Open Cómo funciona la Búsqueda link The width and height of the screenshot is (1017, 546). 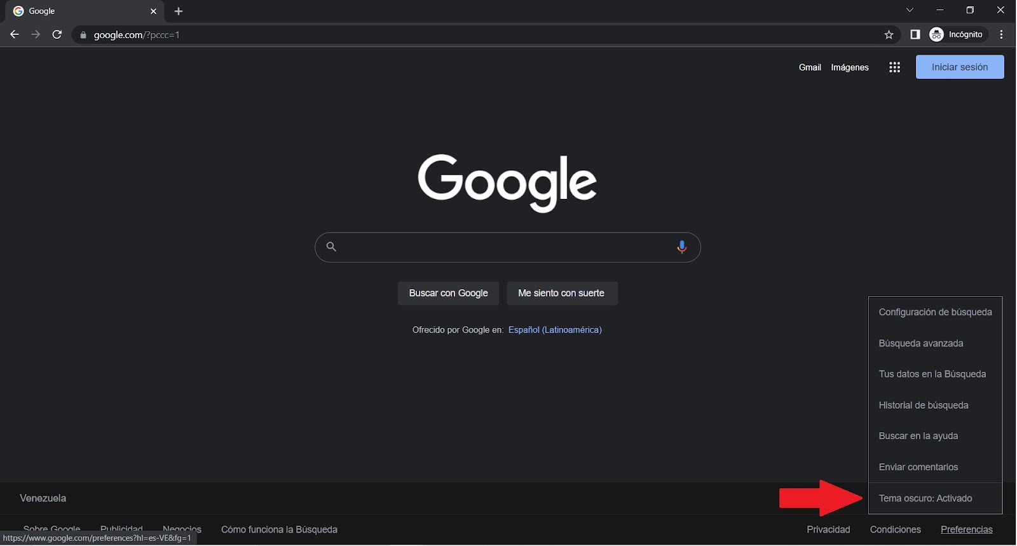click(279, 529)
